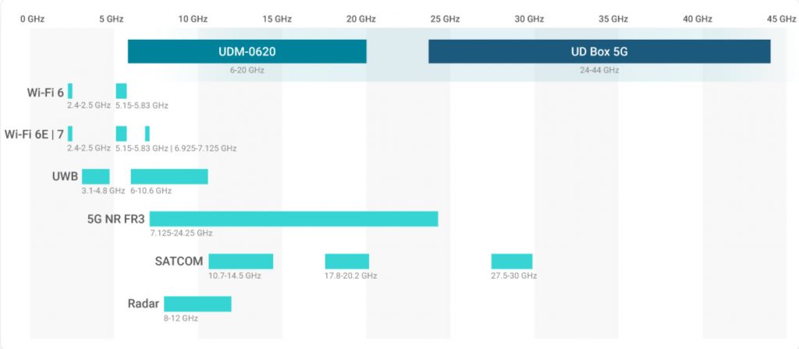The image size is (799, 349).
Task: Click the 45 GHz axis label
Action: click(x=781, y=18)
